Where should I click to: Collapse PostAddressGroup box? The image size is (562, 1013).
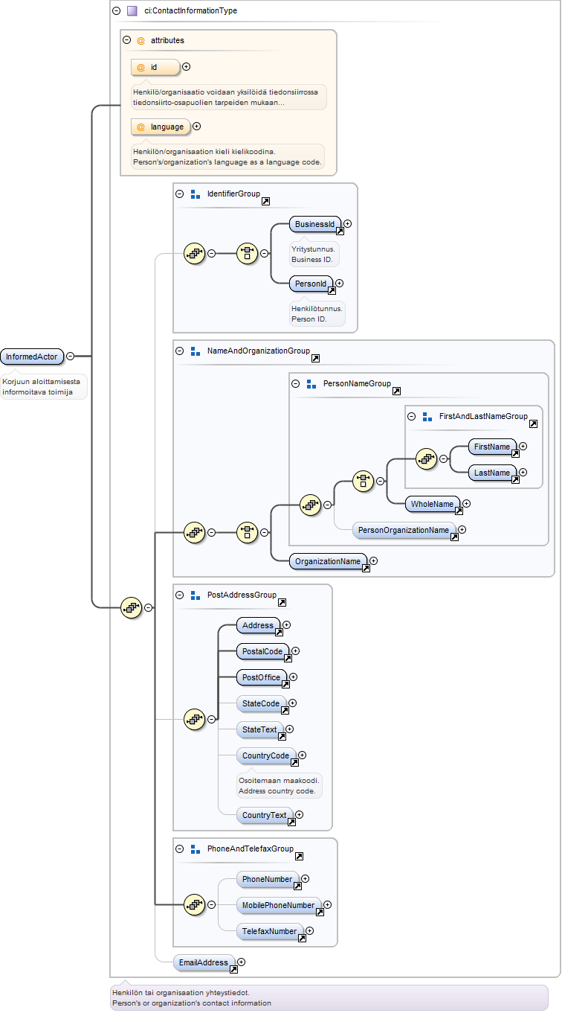pos(180,595)
